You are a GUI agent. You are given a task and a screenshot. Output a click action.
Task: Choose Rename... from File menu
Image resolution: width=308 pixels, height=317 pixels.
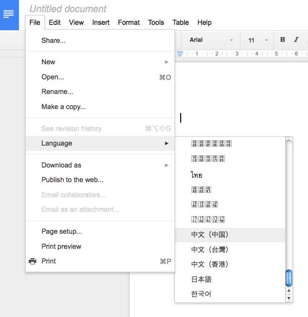click(100, 92)
